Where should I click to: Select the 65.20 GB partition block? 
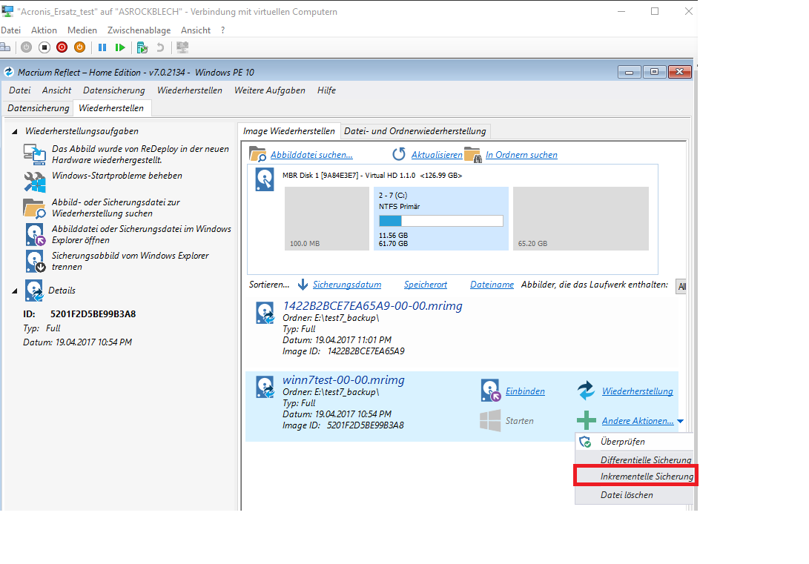coord(581,219)
